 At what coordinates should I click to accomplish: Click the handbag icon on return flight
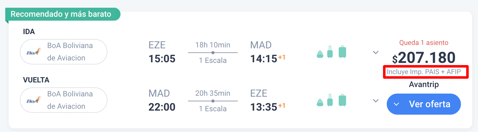click(320, 102)
